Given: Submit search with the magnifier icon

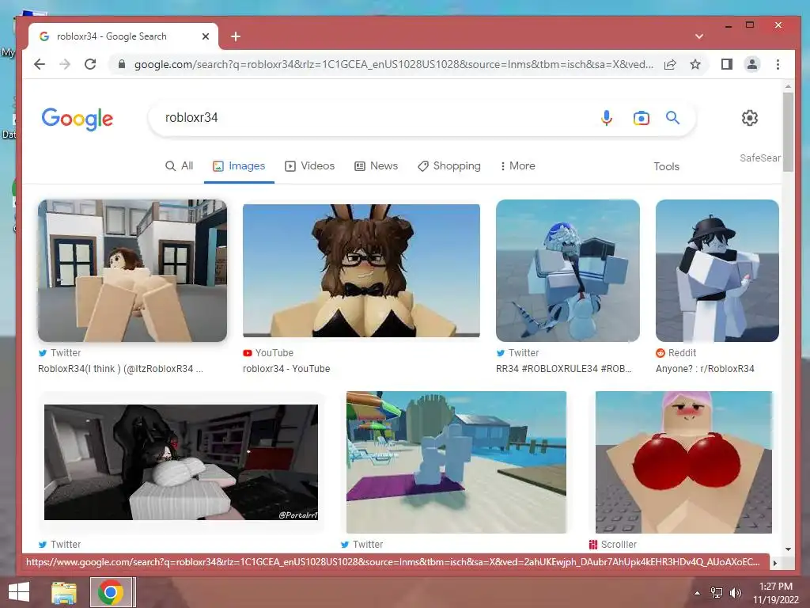Looking at the screenshot, I should tap(672, 118).
